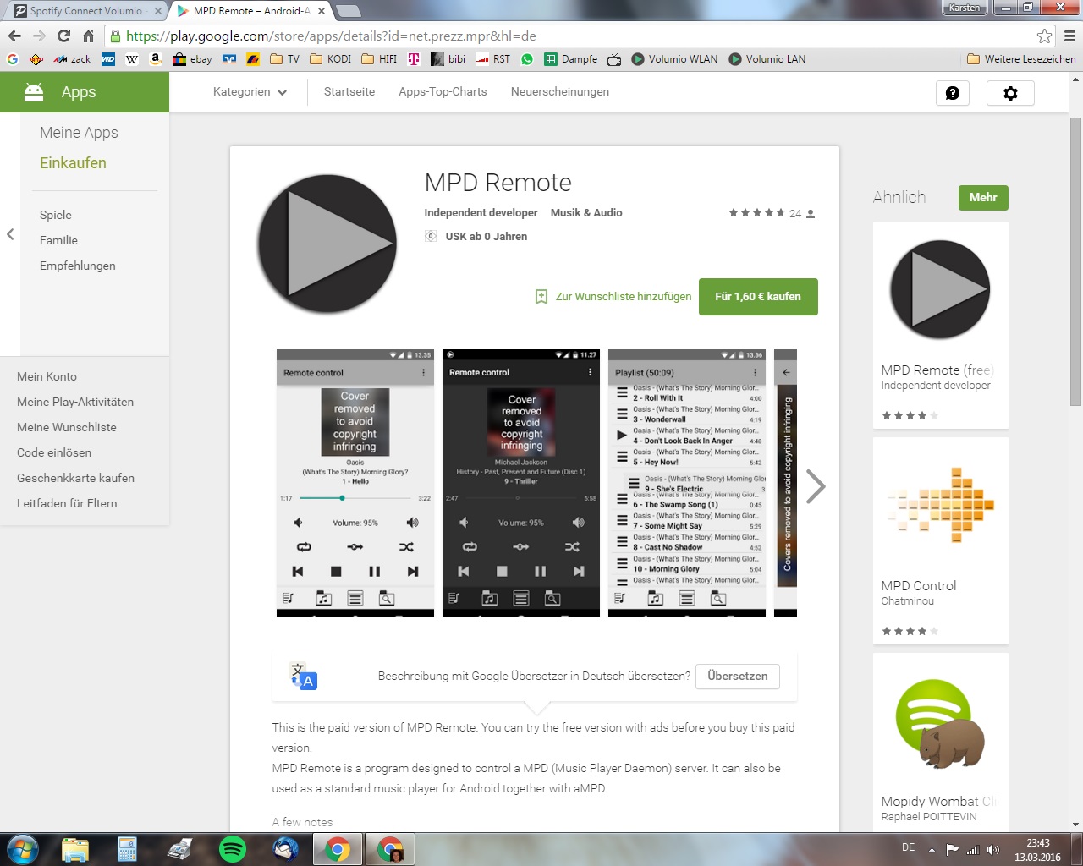Click the Für 1,60 € kaufen button
The width and height of the screenshot is (1083, 866).
(758, 297)
